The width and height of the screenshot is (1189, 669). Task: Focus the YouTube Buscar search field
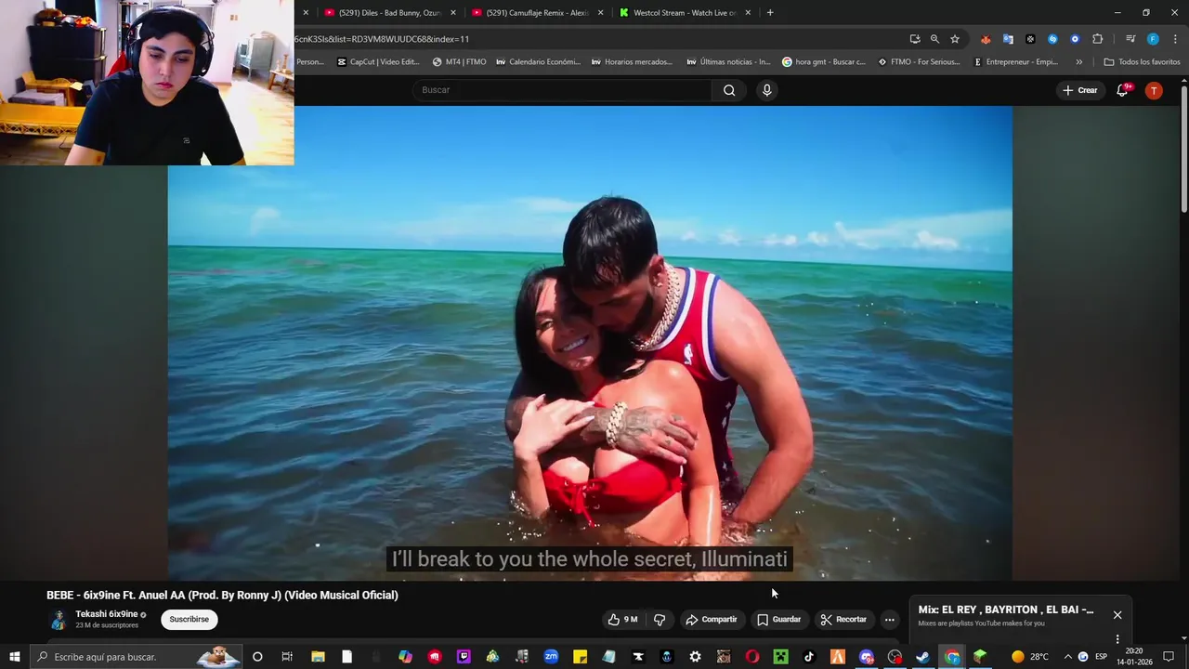[x=562, y=90]
